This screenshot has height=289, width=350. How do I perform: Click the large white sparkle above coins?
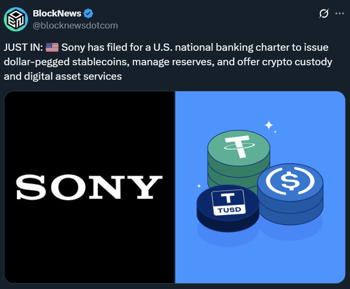[x=269, y=126]
